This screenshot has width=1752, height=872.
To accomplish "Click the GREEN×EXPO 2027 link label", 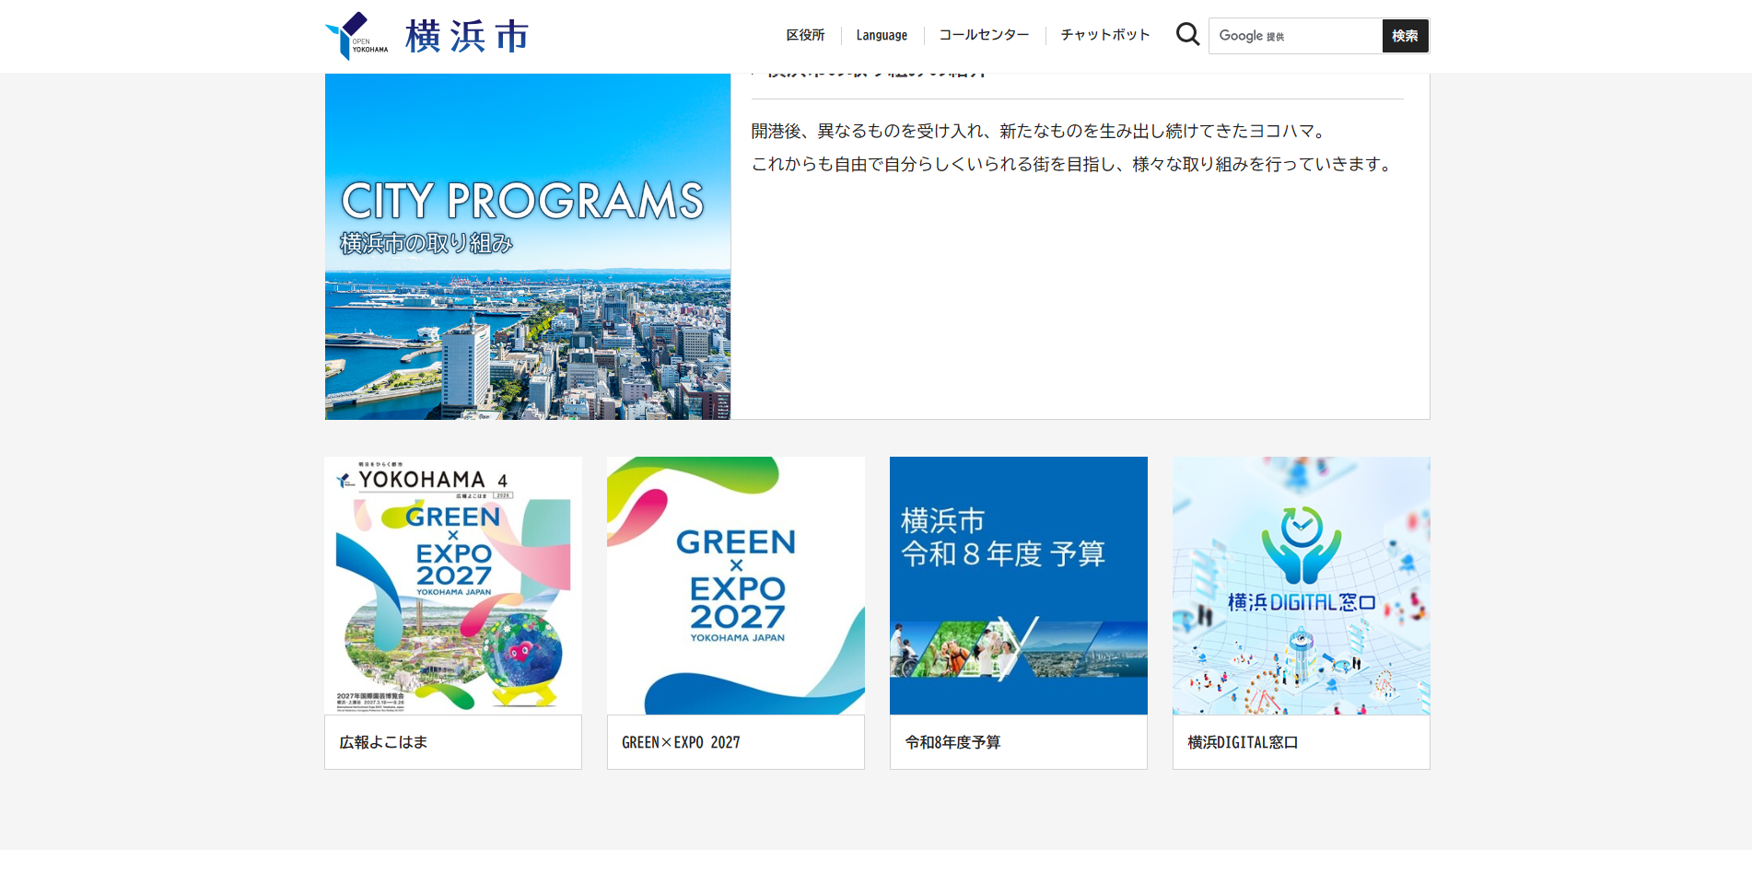I will click(x=681, y=742).
